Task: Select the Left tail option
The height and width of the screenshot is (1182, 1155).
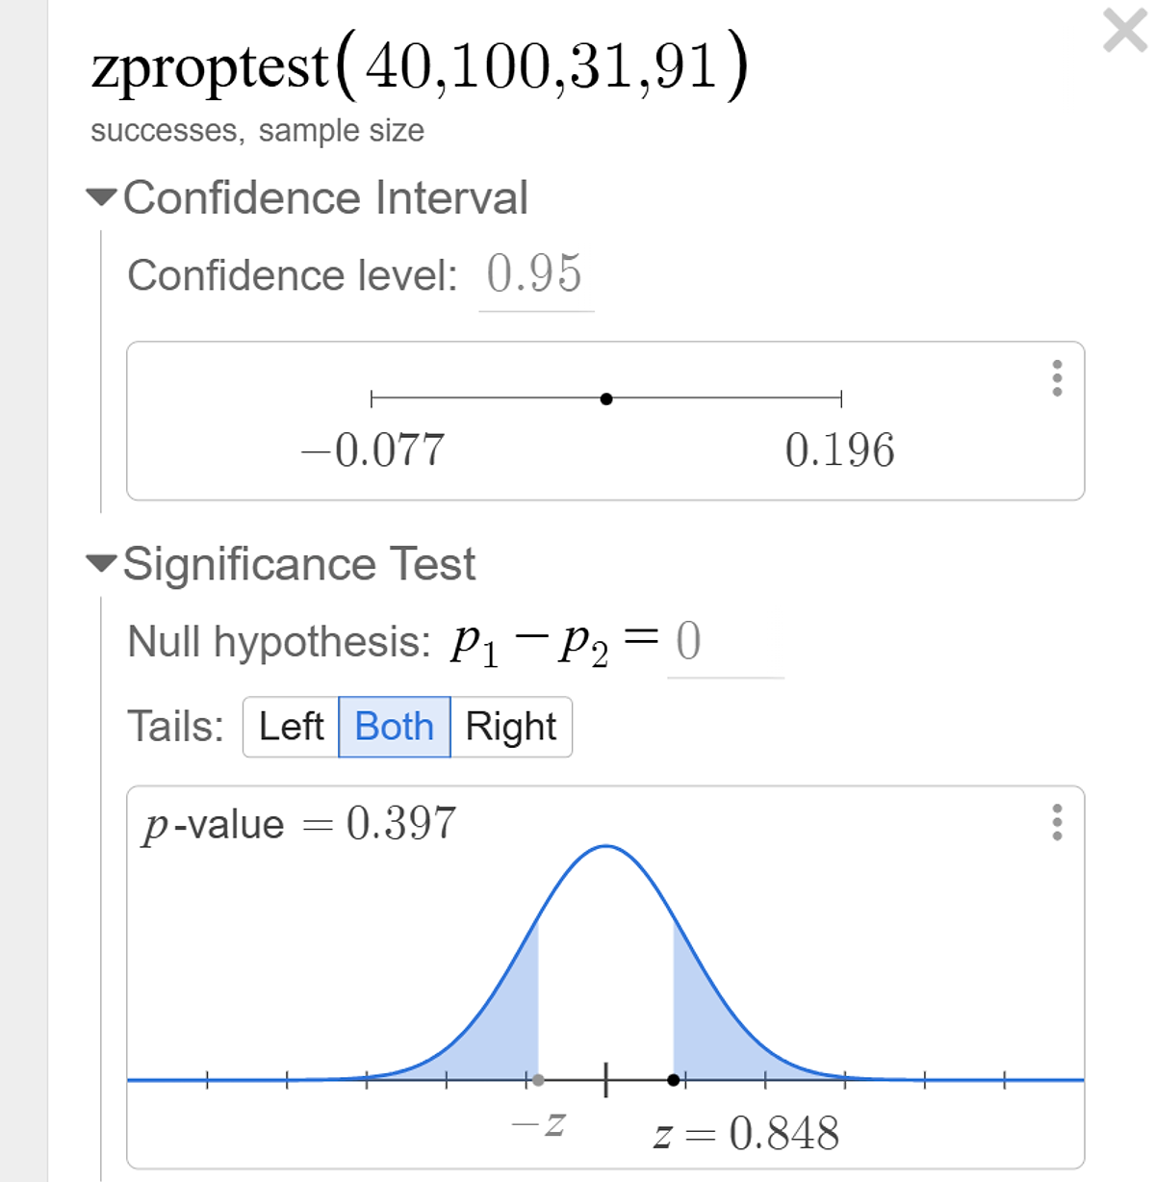Action: pos(291,727)
